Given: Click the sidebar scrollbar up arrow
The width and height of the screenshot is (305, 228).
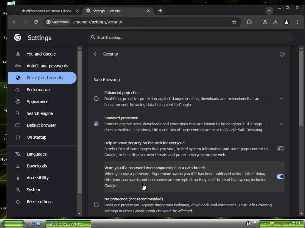Looking at the screenshot, I should tap(80, 48).
